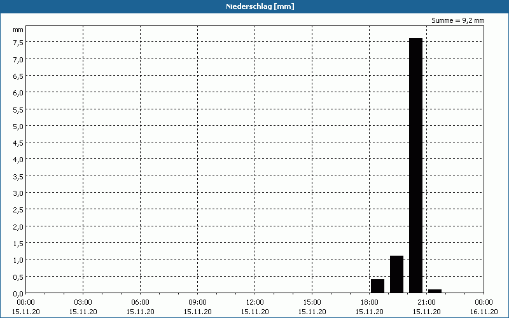Click the 6,0 y-axis label
Image resolution: width=509 pixels, height=318 pixels.
pos(18,93)
